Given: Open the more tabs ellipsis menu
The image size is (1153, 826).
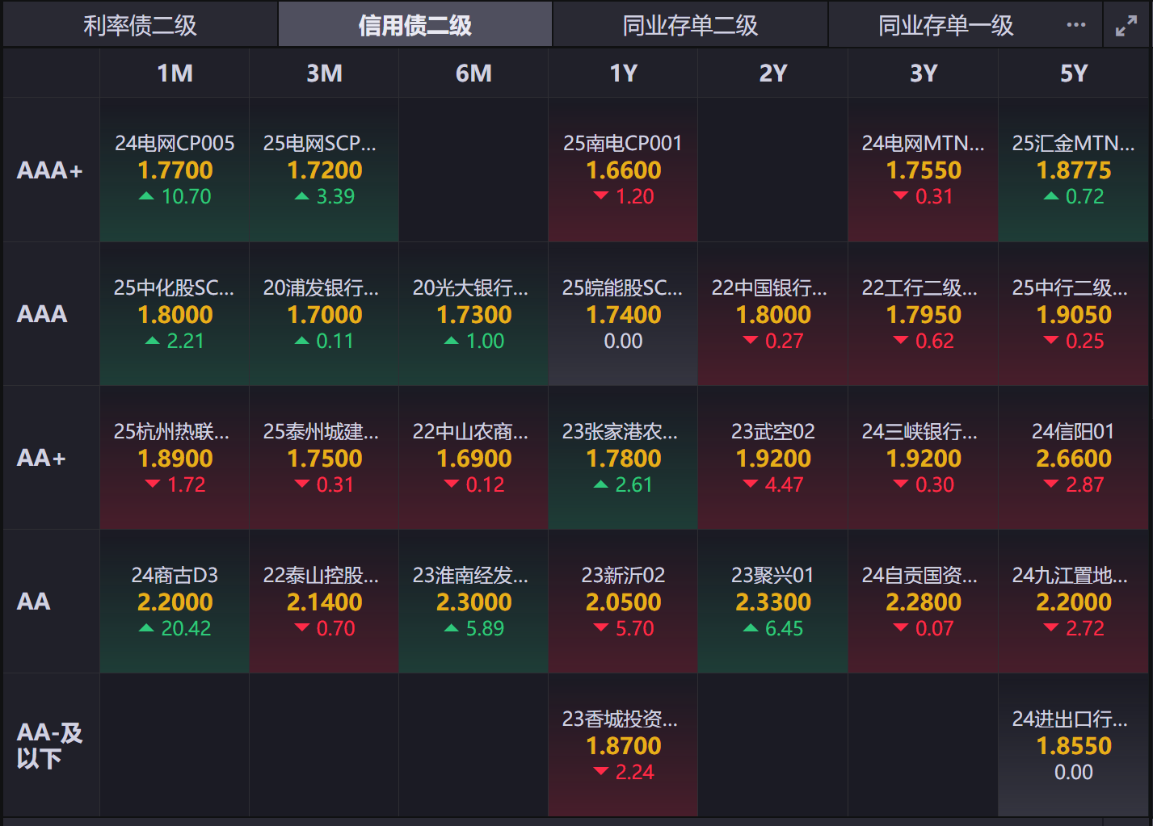Looking at the screenshot, I should click(x=1076, y=25).
